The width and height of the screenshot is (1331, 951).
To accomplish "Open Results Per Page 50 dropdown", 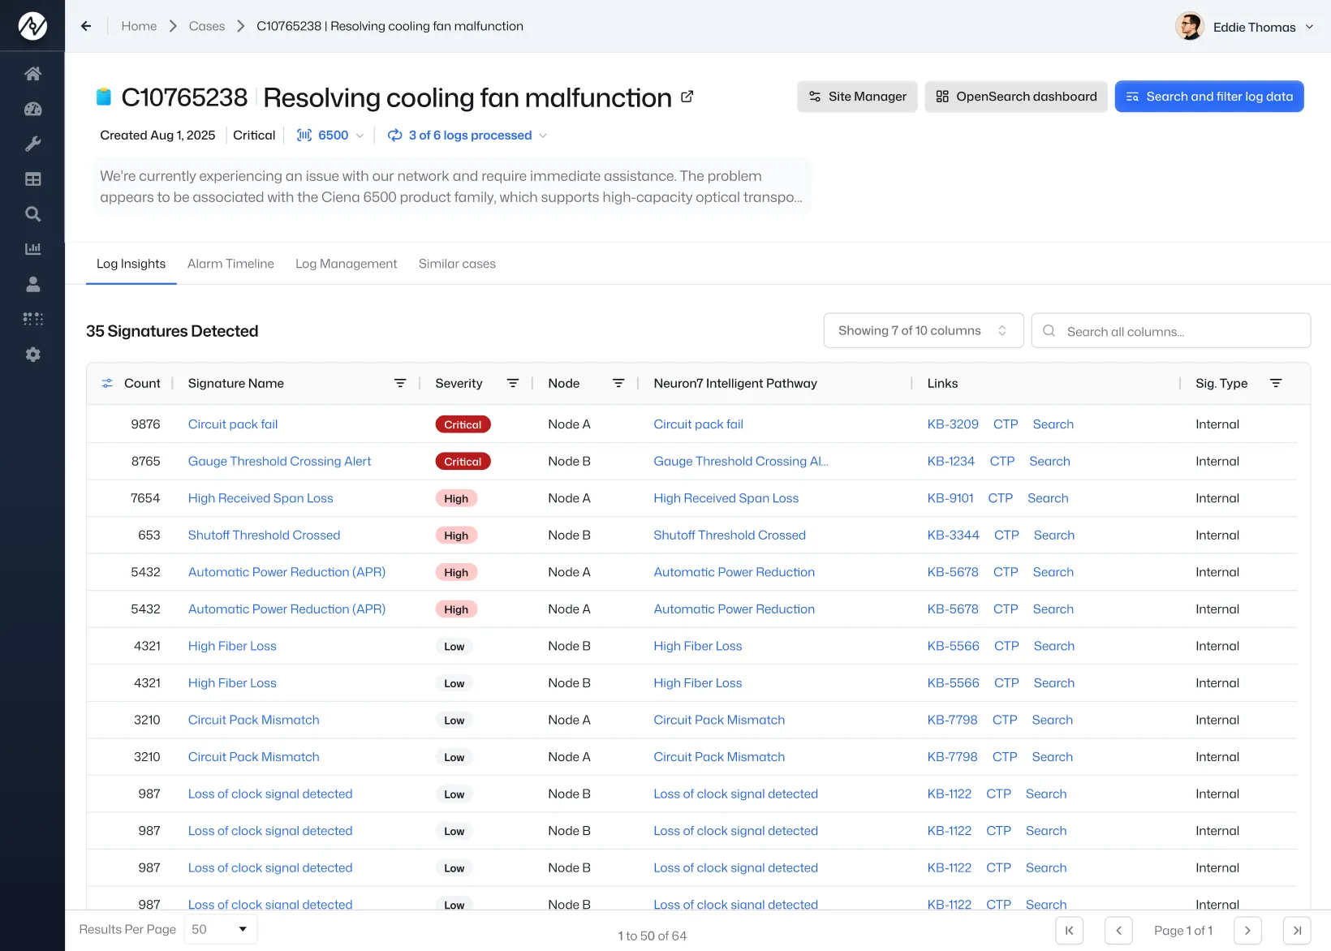I will [221, 929].
